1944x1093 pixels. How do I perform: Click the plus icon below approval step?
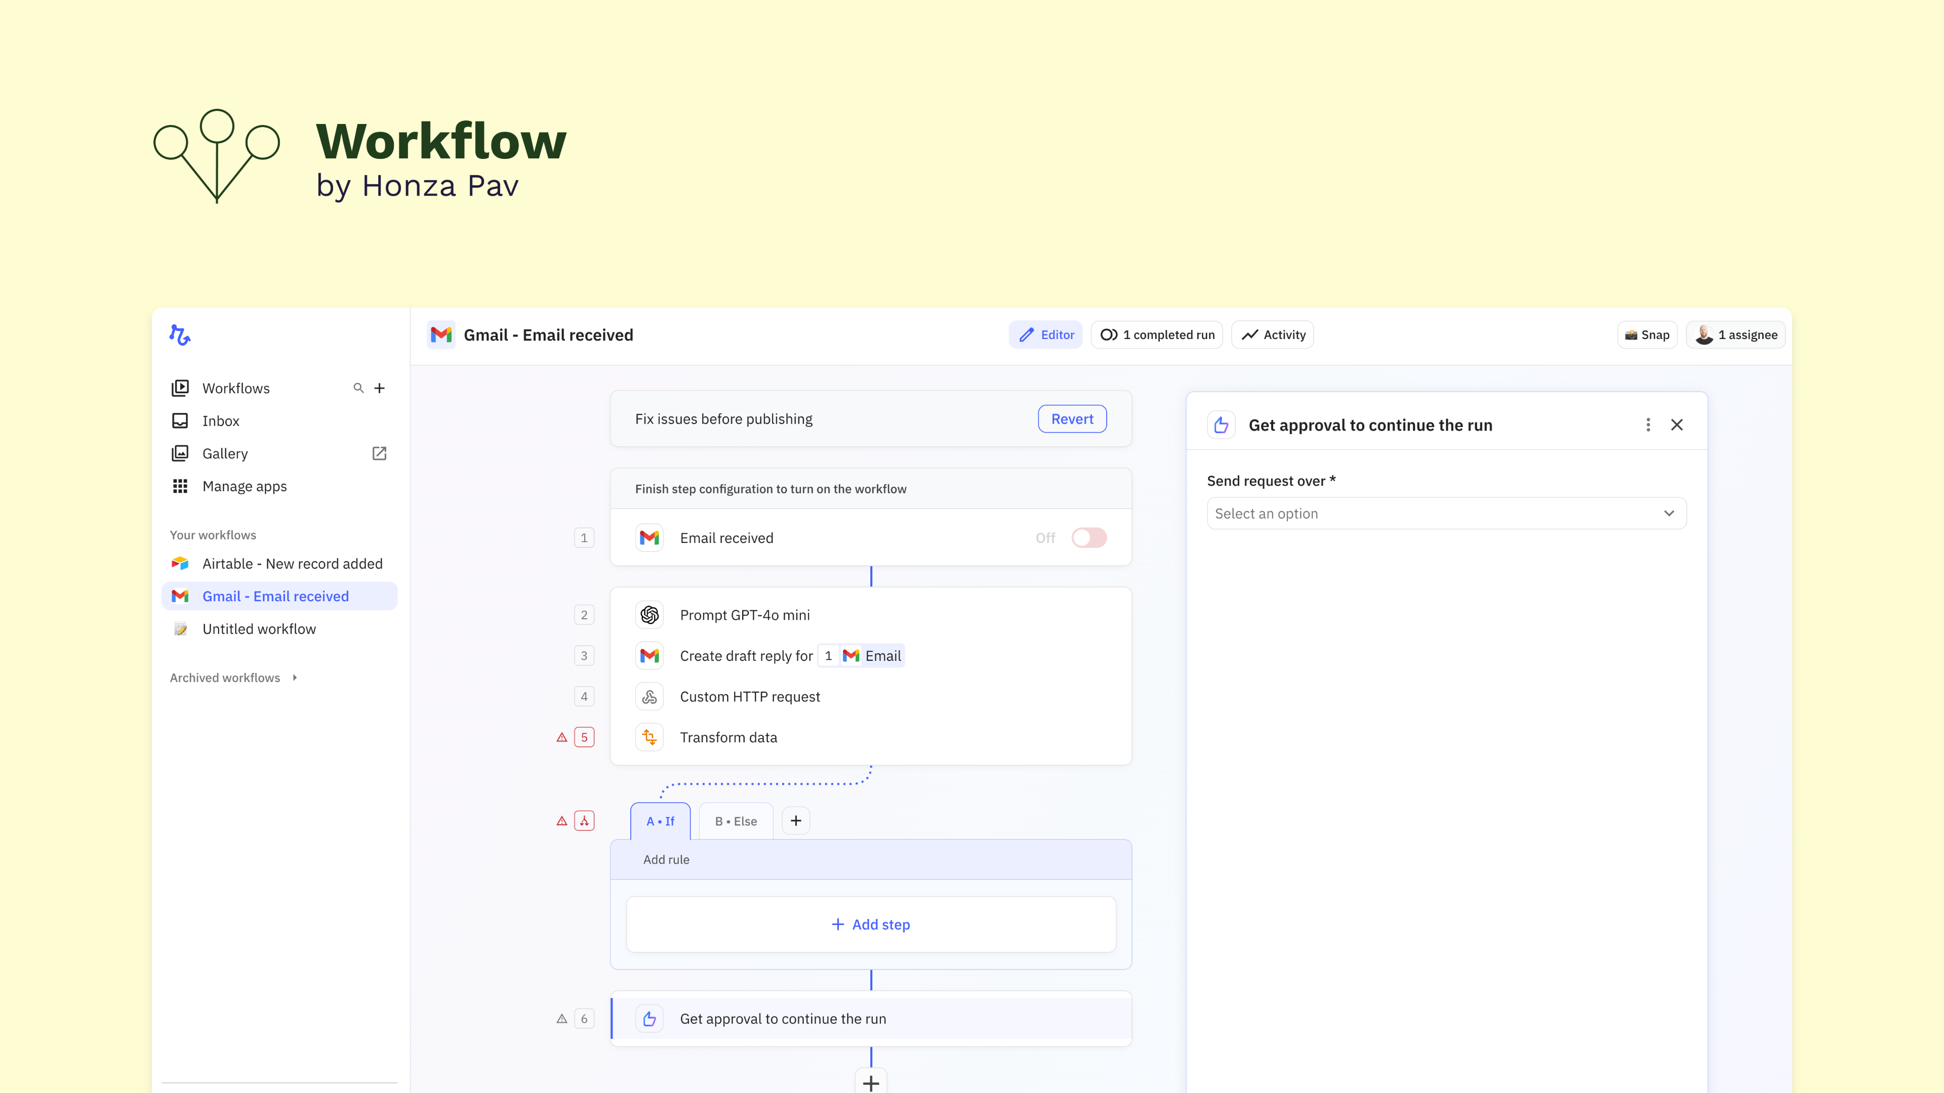pos(871,1082)
